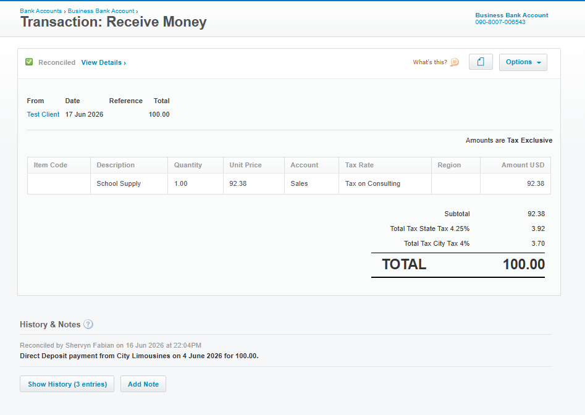
Task: Click the Quantity column header
Action: (195, 165)
